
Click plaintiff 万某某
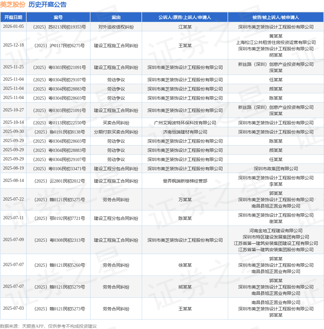[x=185, y=200]
